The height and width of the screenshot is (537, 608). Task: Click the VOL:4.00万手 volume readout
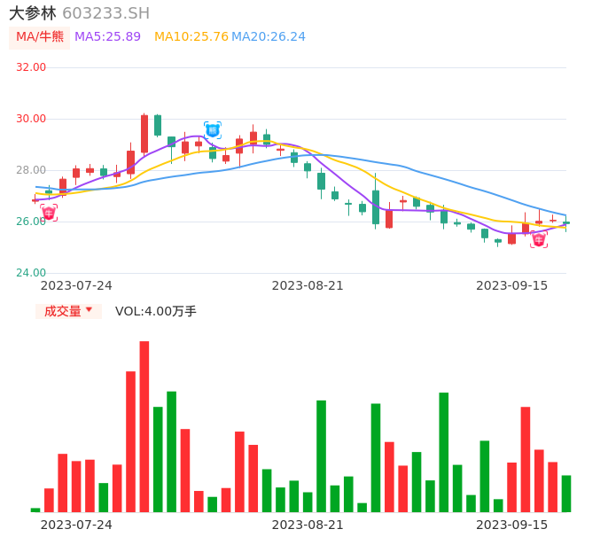click(156, 311)
